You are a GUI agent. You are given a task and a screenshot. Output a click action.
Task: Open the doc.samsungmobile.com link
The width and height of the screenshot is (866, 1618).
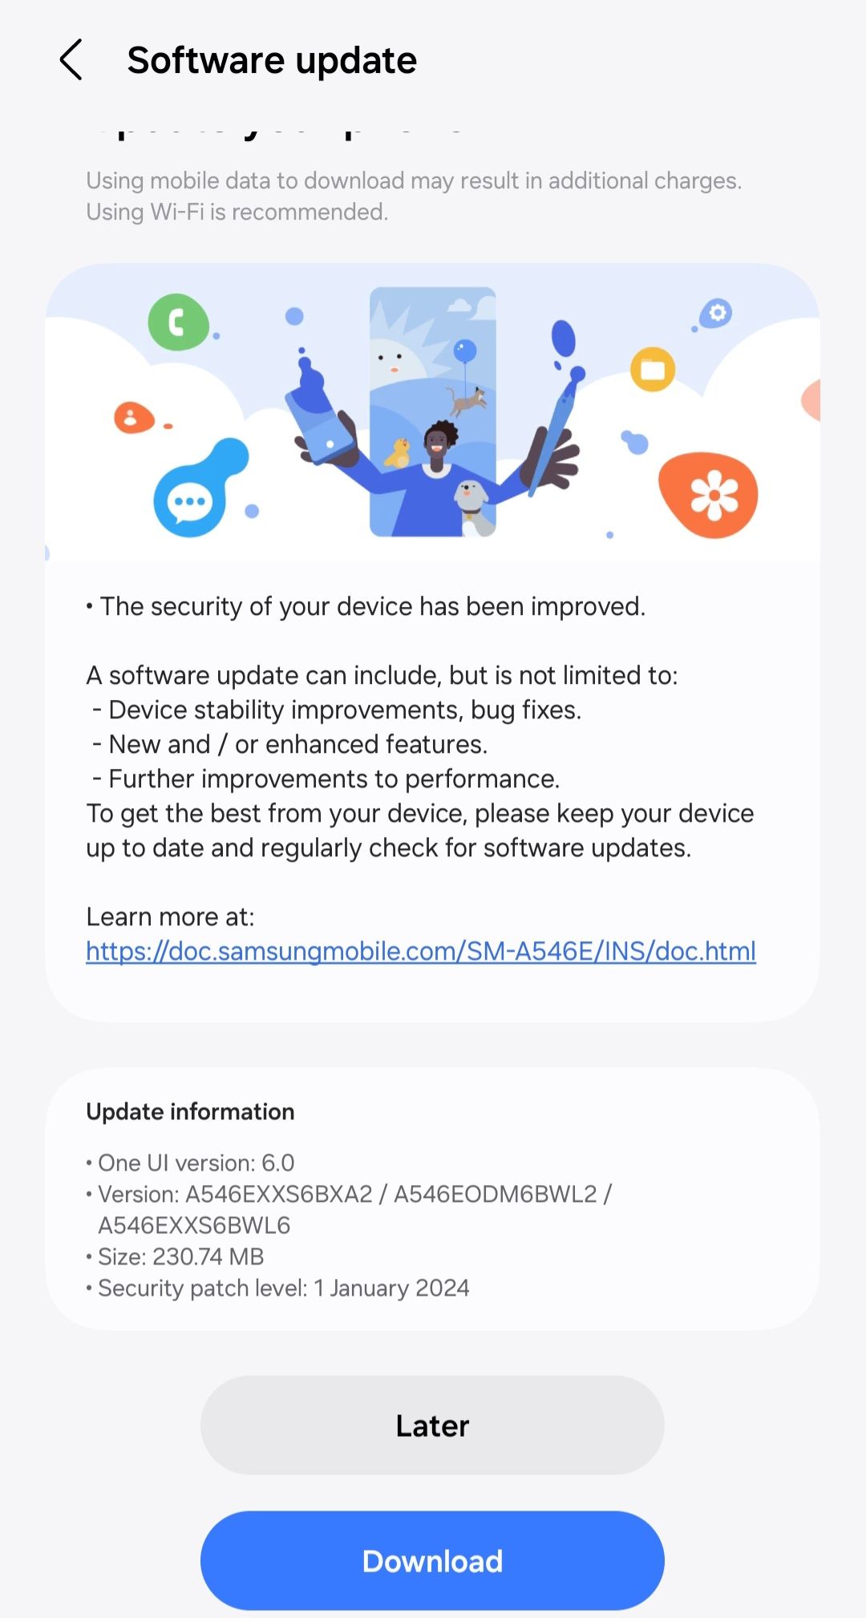[x=421, y=951]
